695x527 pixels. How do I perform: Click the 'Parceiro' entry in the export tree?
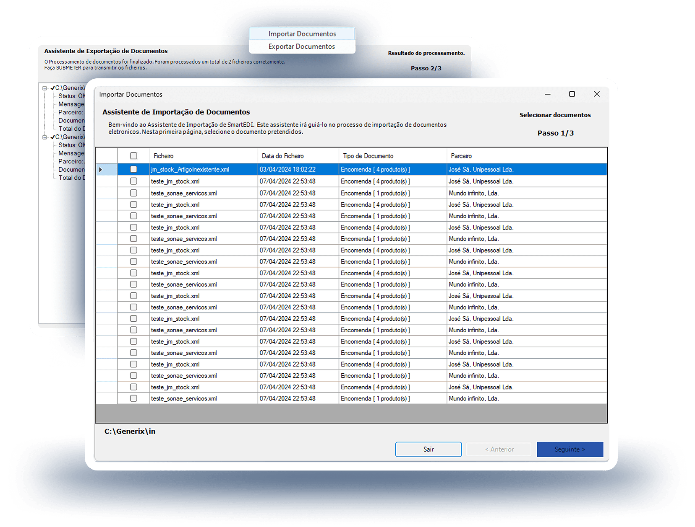71,112
